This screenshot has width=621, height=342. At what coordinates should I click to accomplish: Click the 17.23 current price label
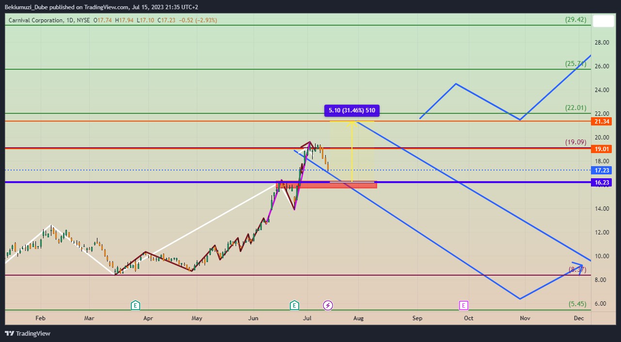point(601,171)
